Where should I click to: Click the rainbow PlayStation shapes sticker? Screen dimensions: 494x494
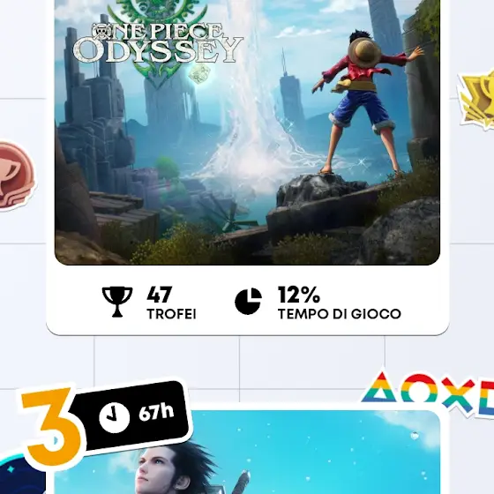click(x=428, y=393)
